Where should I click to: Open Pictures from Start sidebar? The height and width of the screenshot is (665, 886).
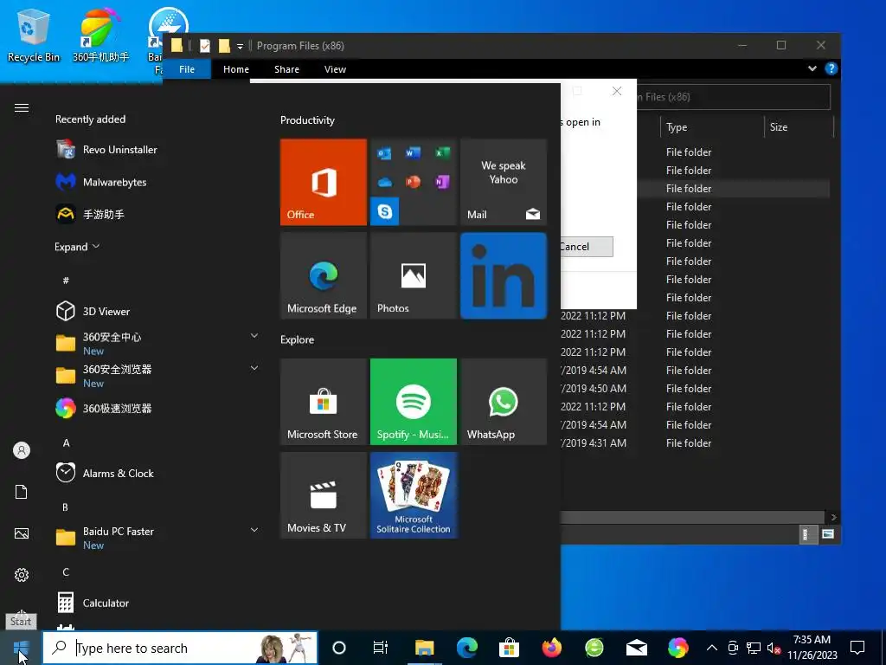coord(22,533)
